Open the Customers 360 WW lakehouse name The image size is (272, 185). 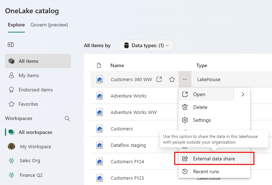[131, 79]
